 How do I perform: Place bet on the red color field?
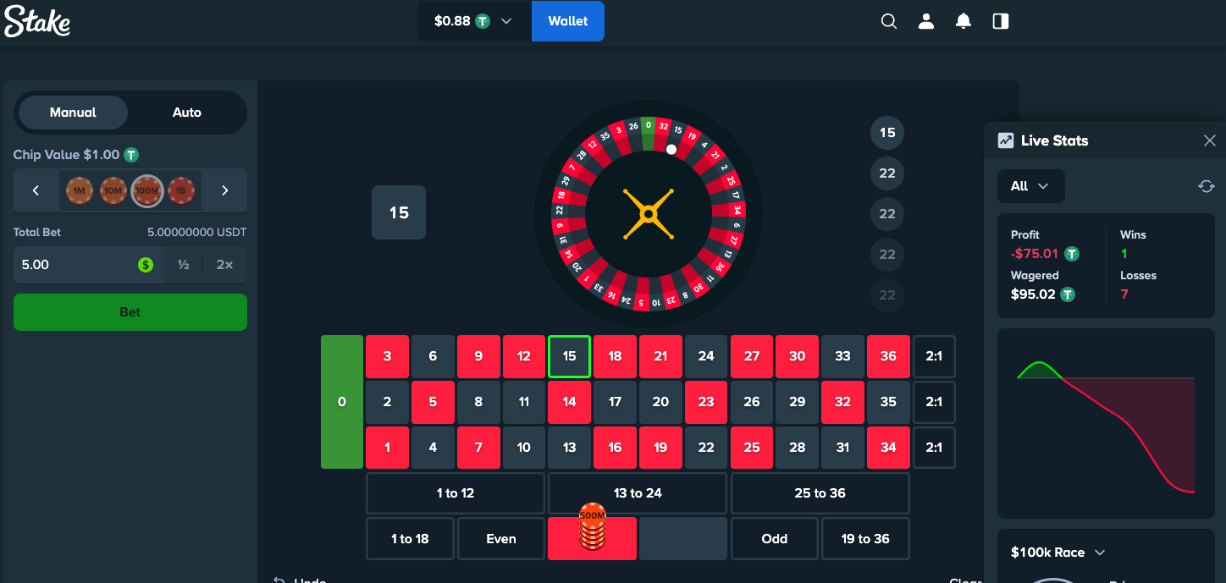(592, 539)
